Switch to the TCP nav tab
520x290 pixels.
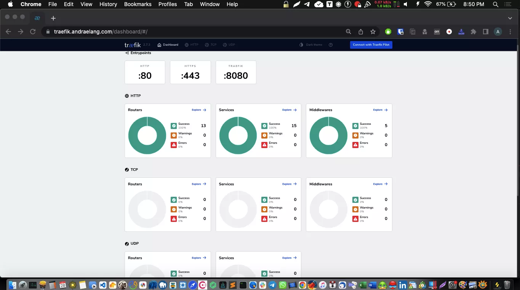point(211,45)
